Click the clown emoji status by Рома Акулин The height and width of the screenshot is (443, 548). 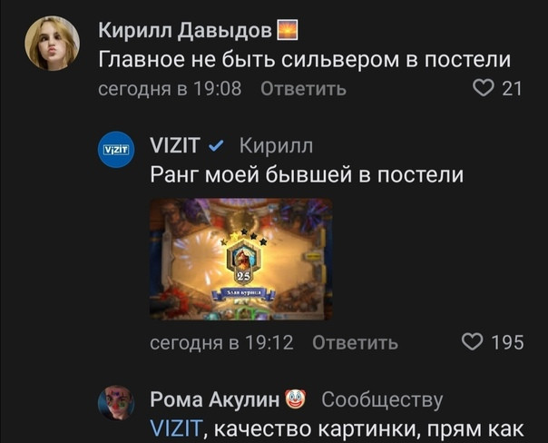tap(295, 399)
